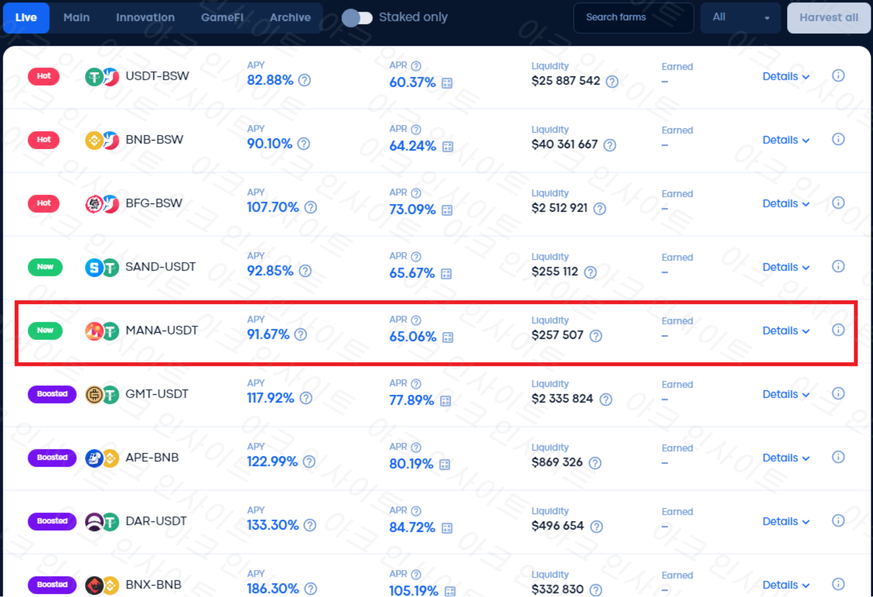Click the USDT-BSW pair name

[157, 76]
